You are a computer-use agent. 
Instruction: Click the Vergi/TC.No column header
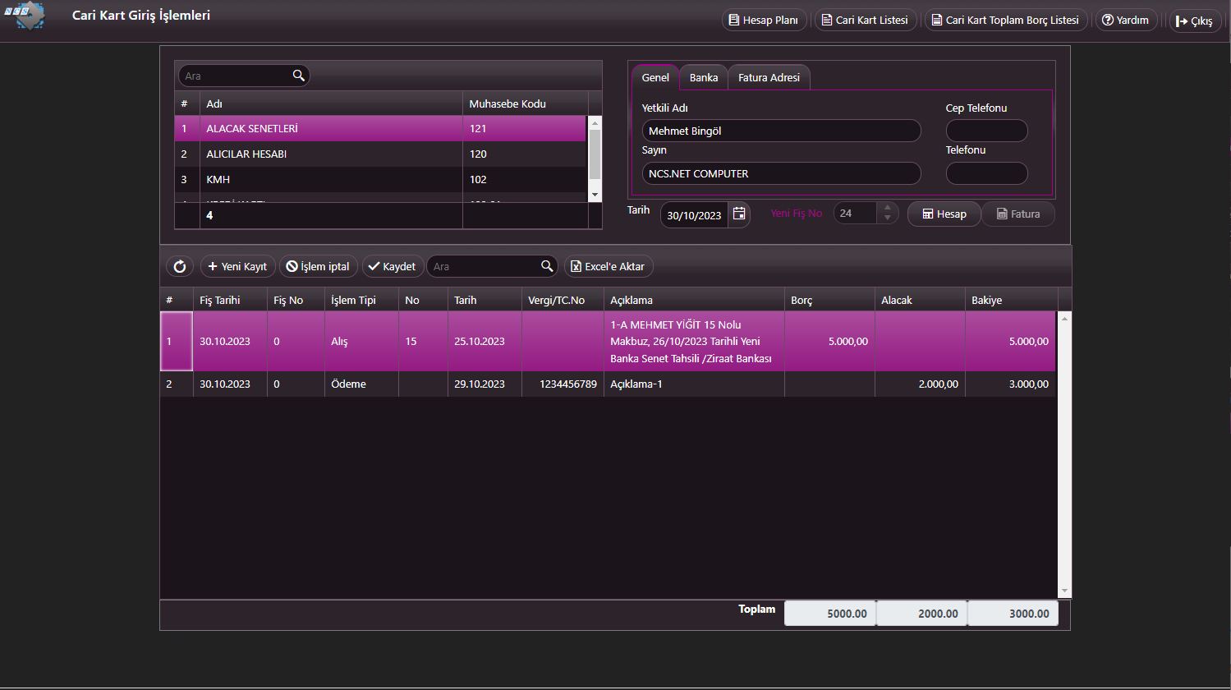[563, 300]
